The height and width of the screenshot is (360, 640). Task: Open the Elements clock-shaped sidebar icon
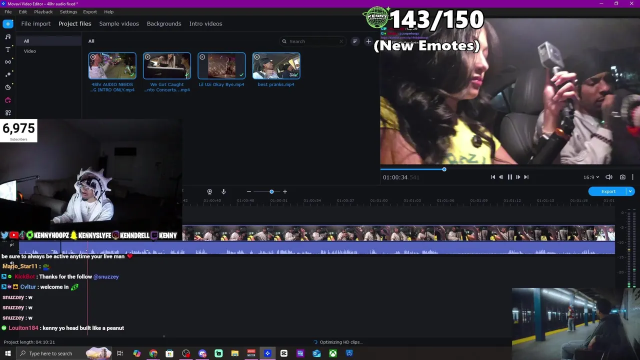click(x=8, y=87)
